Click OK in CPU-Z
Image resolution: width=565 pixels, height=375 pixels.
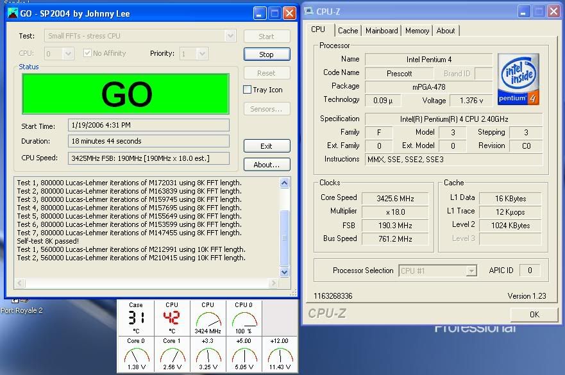(534, 315)
